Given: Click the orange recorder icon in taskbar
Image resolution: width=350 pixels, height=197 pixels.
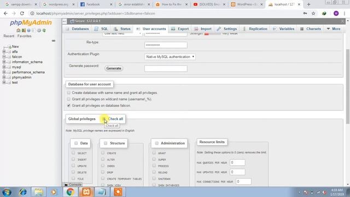Looking at the screenshot, I should click(x=118, y=192).
